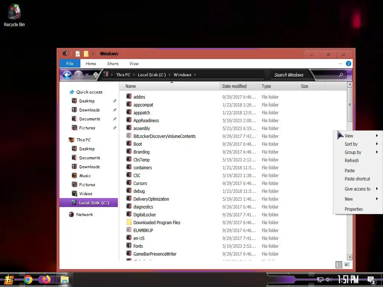Select the Fonts folder icon
Image resolution: width=383 pixels, height=287 pixels.
point(129,245)
